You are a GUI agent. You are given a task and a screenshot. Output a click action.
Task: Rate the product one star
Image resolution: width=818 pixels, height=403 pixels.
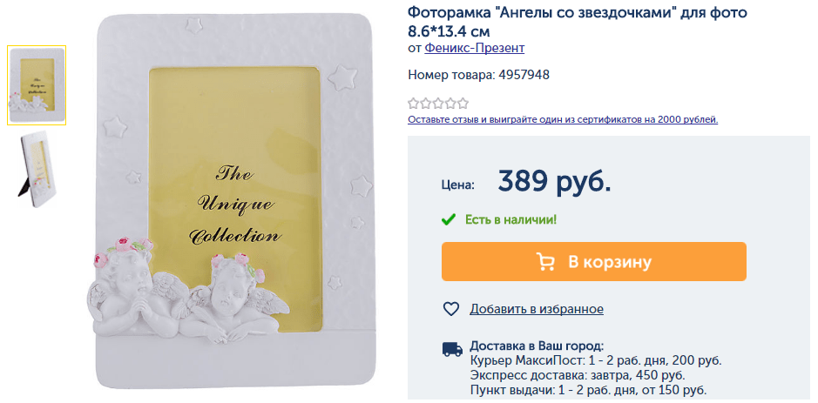tap(414, 104)
